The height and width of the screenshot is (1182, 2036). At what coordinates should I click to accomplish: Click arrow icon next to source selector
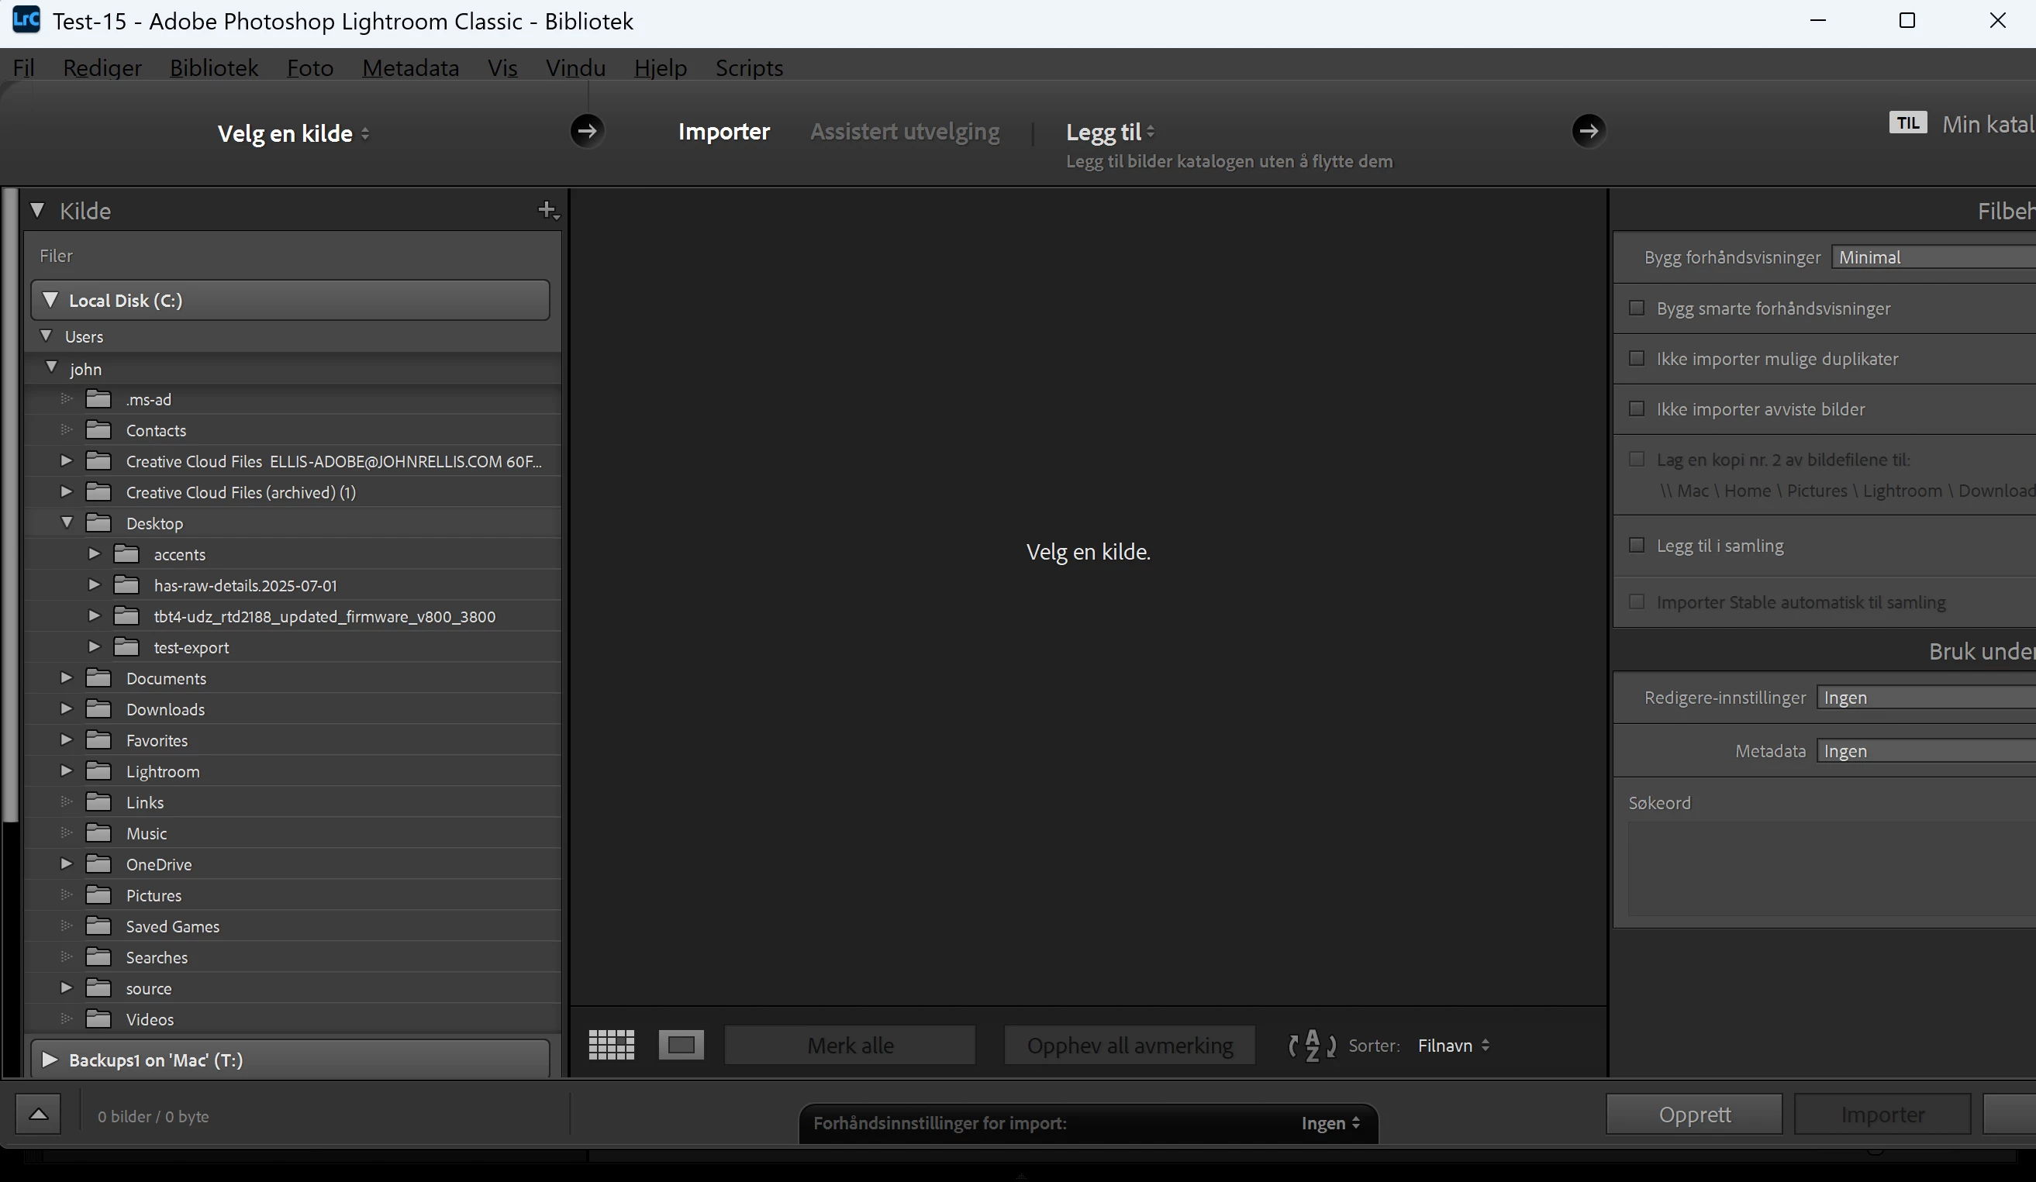(588, 131)
